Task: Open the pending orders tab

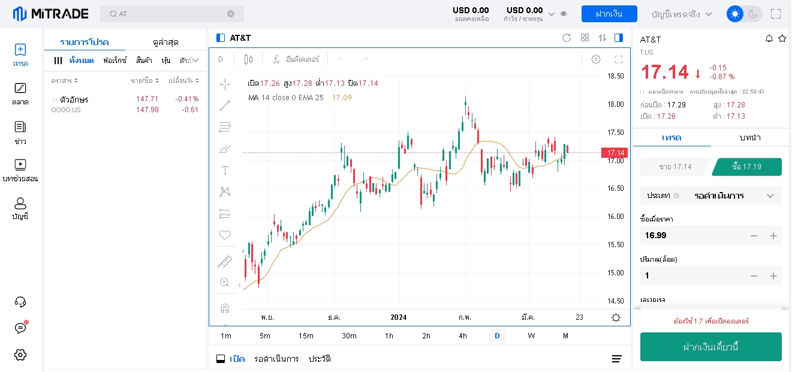Action: (x=276, y=359)
